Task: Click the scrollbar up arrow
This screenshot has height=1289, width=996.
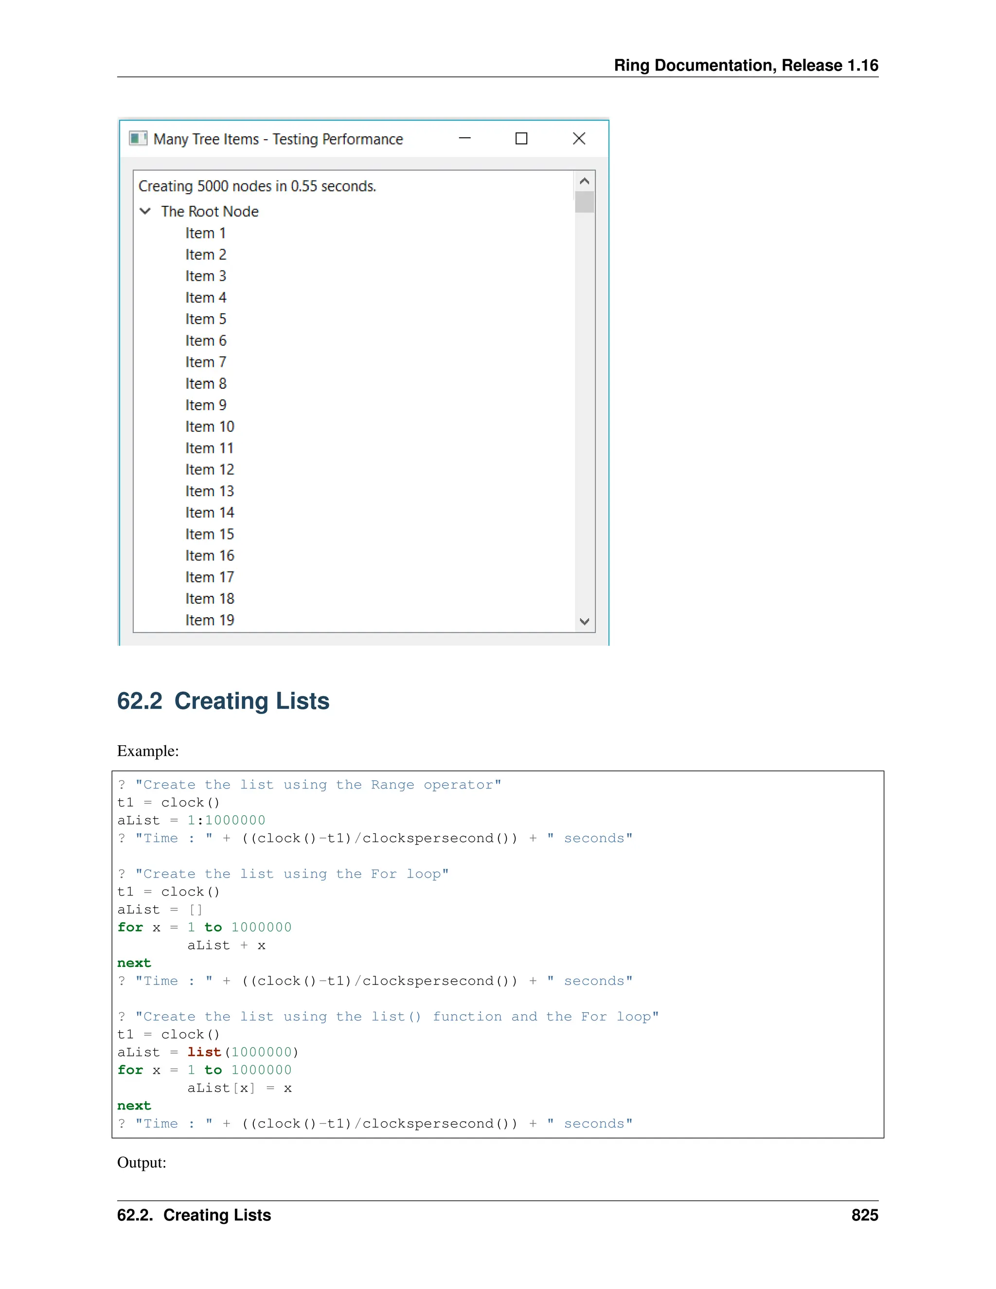Action: [x=584, y=181]
